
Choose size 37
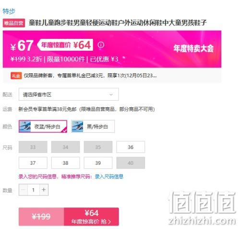point(33,163)
